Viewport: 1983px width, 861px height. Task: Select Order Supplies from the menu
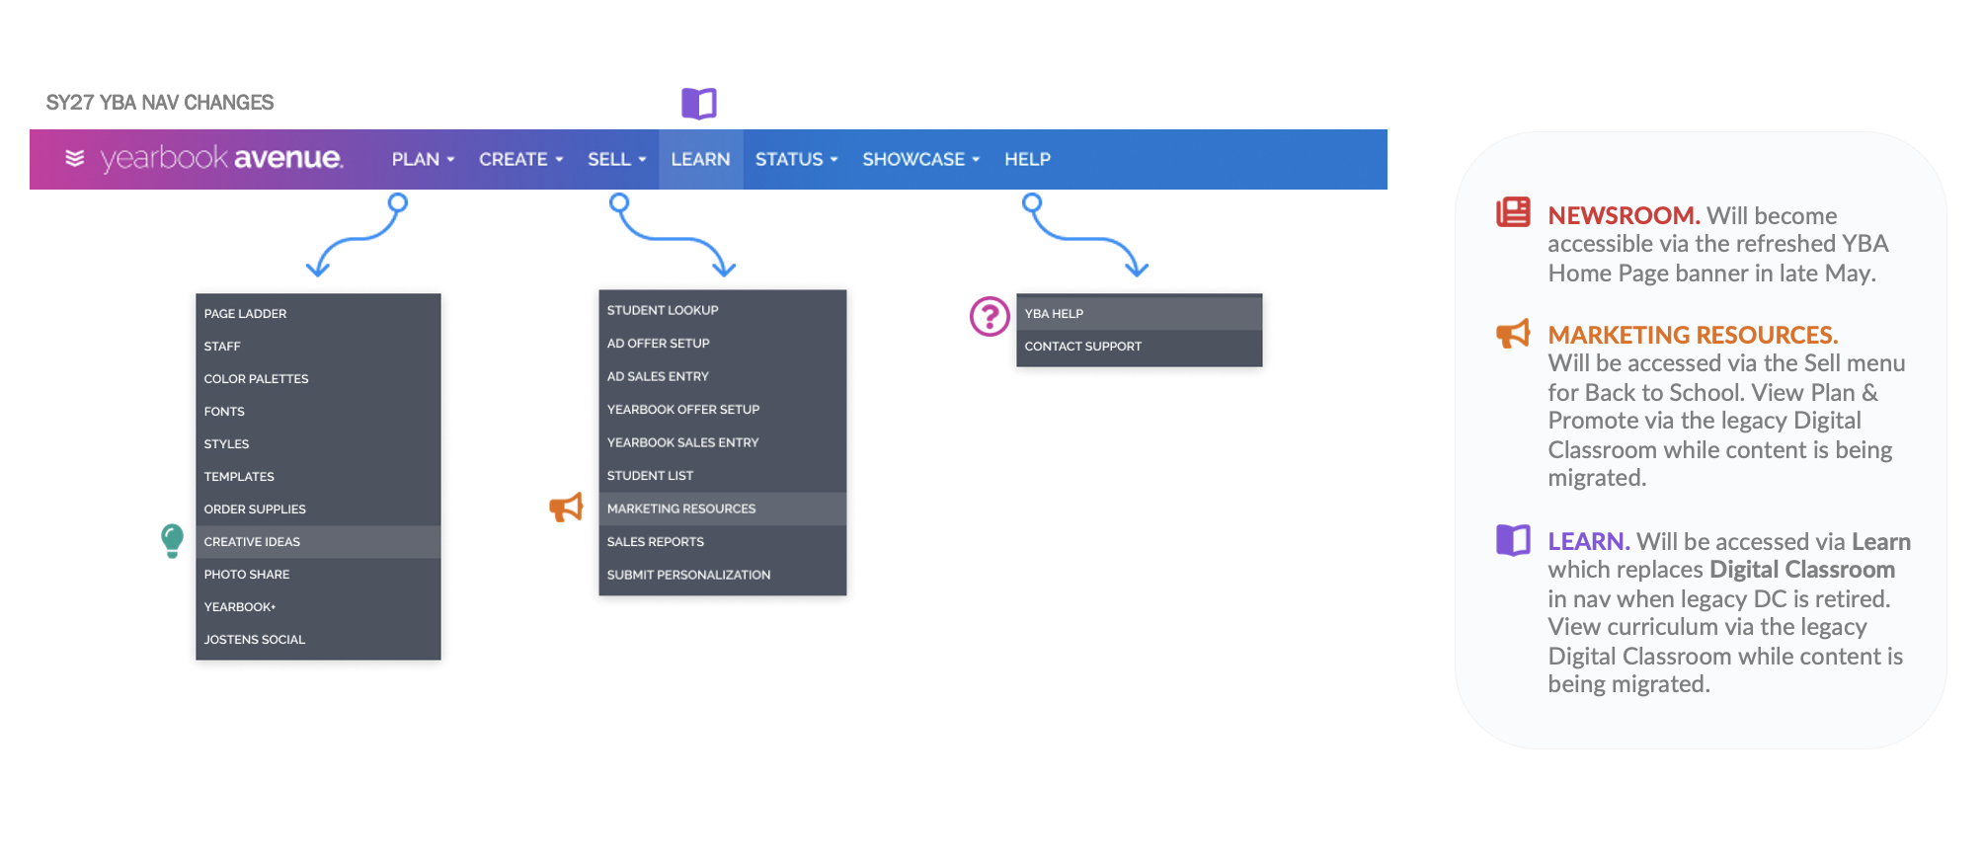(318, 509)
